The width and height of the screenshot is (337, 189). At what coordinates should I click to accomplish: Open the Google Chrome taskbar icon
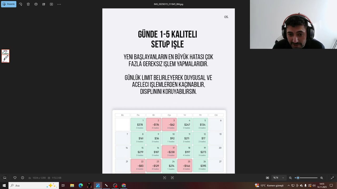pos(124,186)
